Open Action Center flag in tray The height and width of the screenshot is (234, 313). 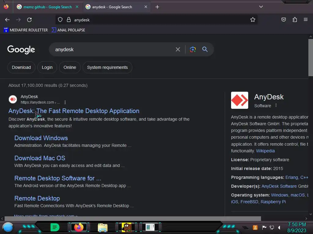tap(264, 227)
